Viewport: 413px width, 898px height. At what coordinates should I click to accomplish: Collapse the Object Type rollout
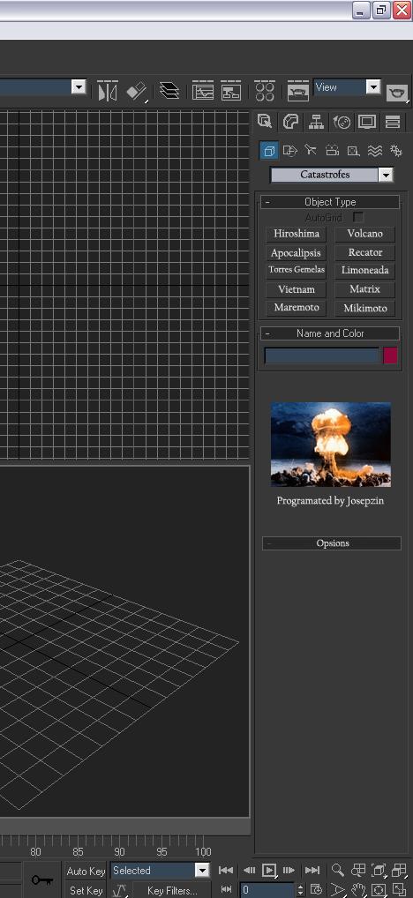coord(330,202)
